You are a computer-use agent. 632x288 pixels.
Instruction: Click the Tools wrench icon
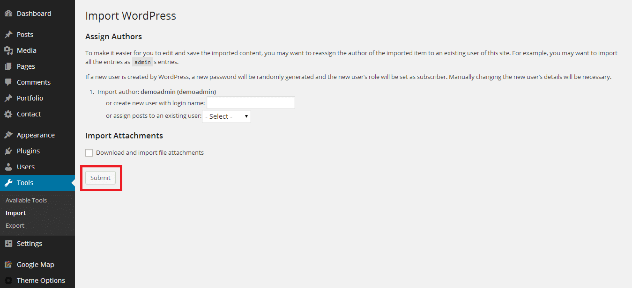[x=8, y=183]
